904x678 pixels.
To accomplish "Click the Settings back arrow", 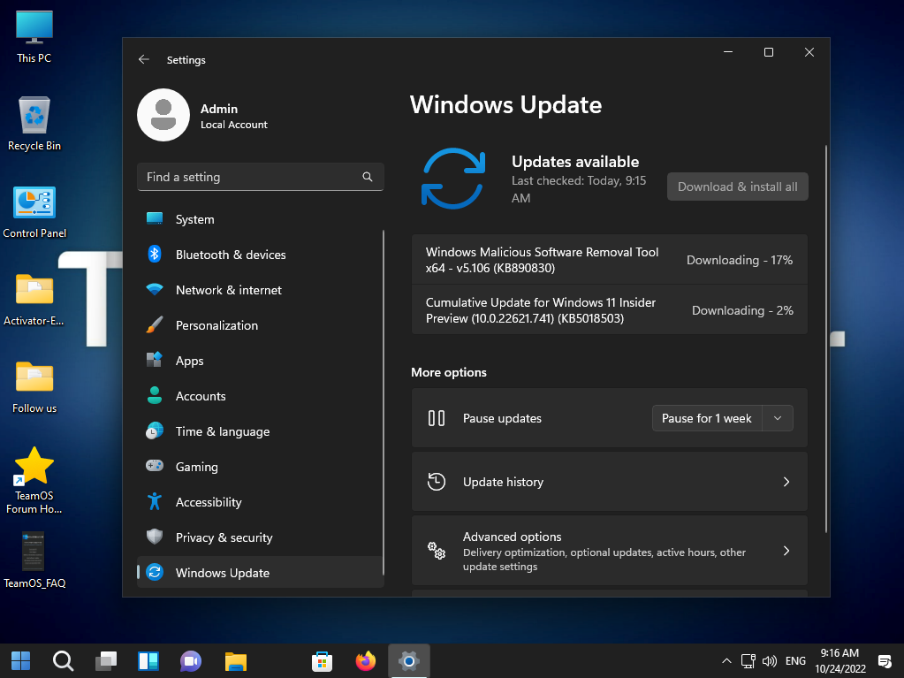I will pyautogui.click(x=144, y=60).
